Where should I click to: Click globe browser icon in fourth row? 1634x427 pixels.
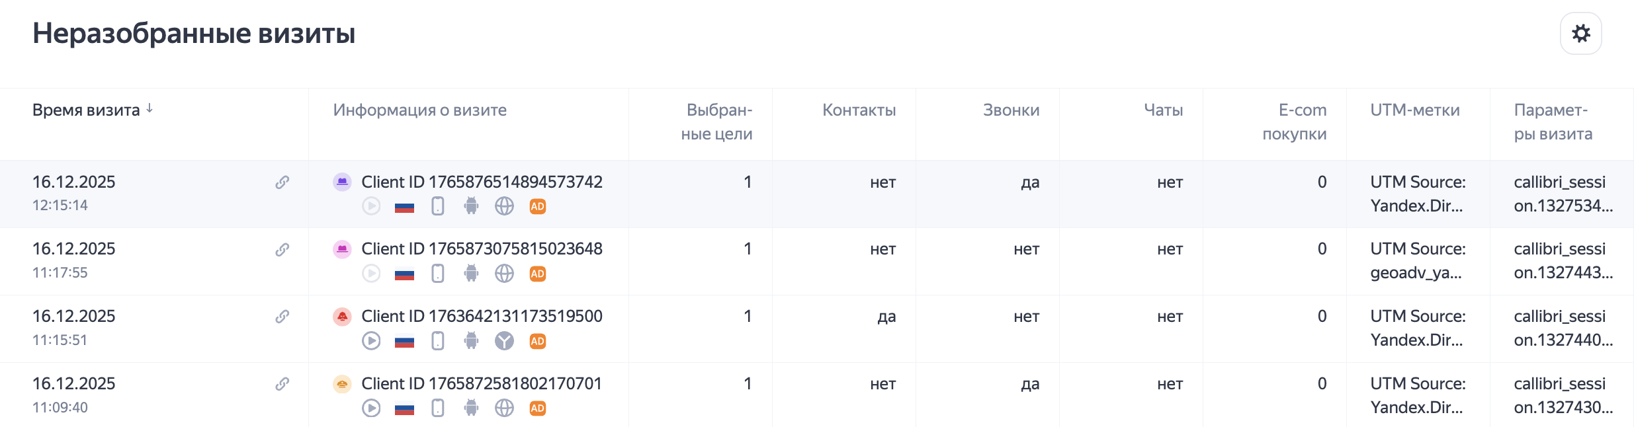(x=504, y=408)
